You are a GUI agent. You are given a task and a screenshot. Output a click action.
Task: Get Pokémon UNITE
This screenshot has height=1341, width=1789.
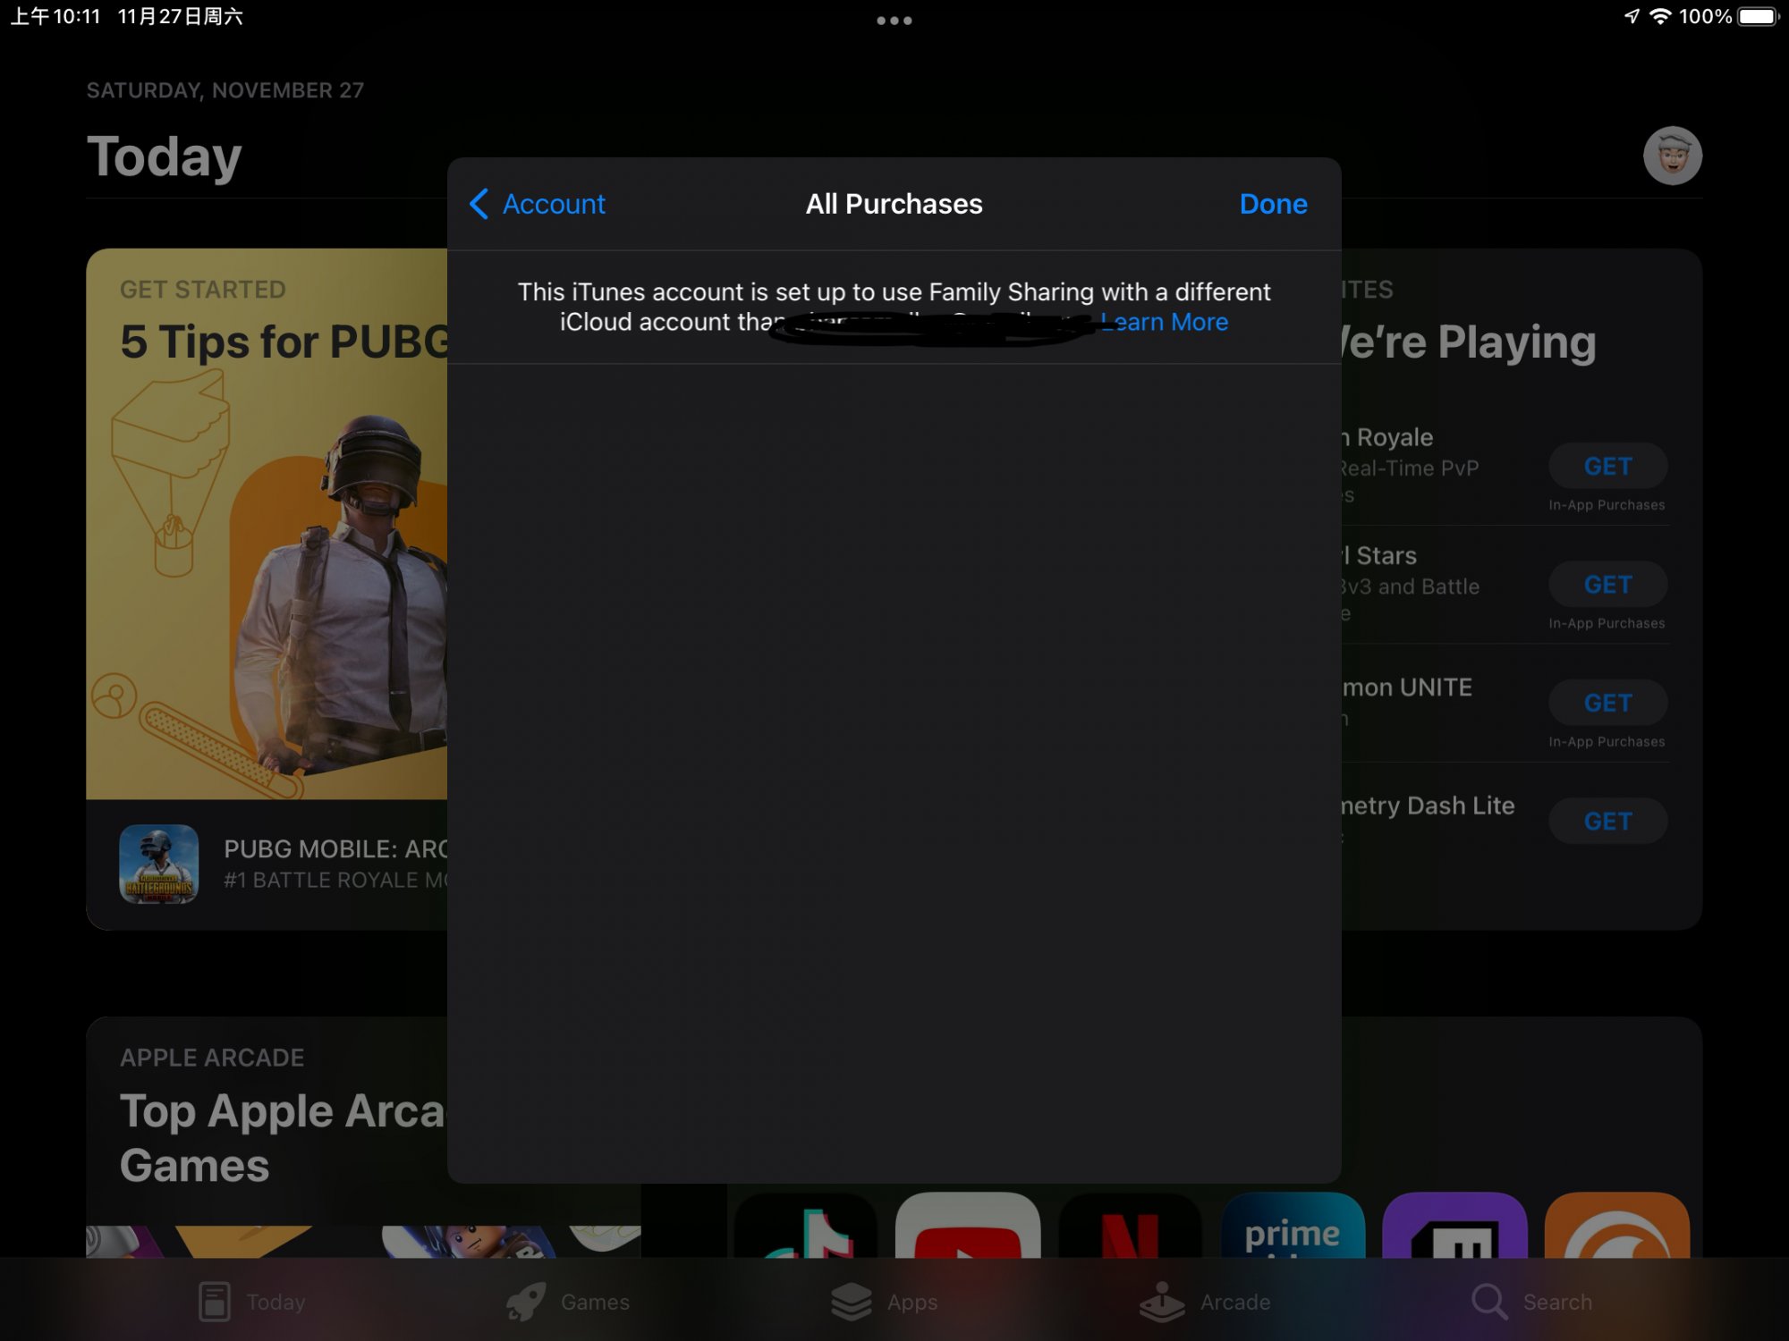point(1607,704)
